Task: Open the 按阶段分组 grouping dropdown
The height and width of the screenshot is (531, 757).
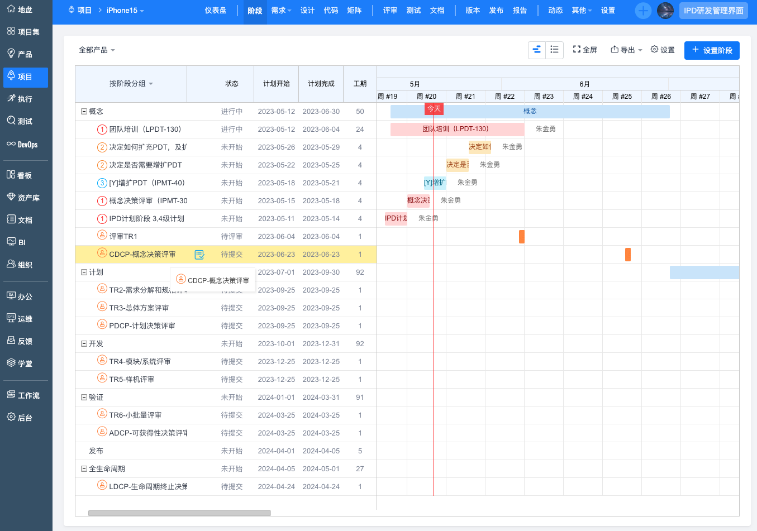Action: pyautogui.click(x=131, y=84)
